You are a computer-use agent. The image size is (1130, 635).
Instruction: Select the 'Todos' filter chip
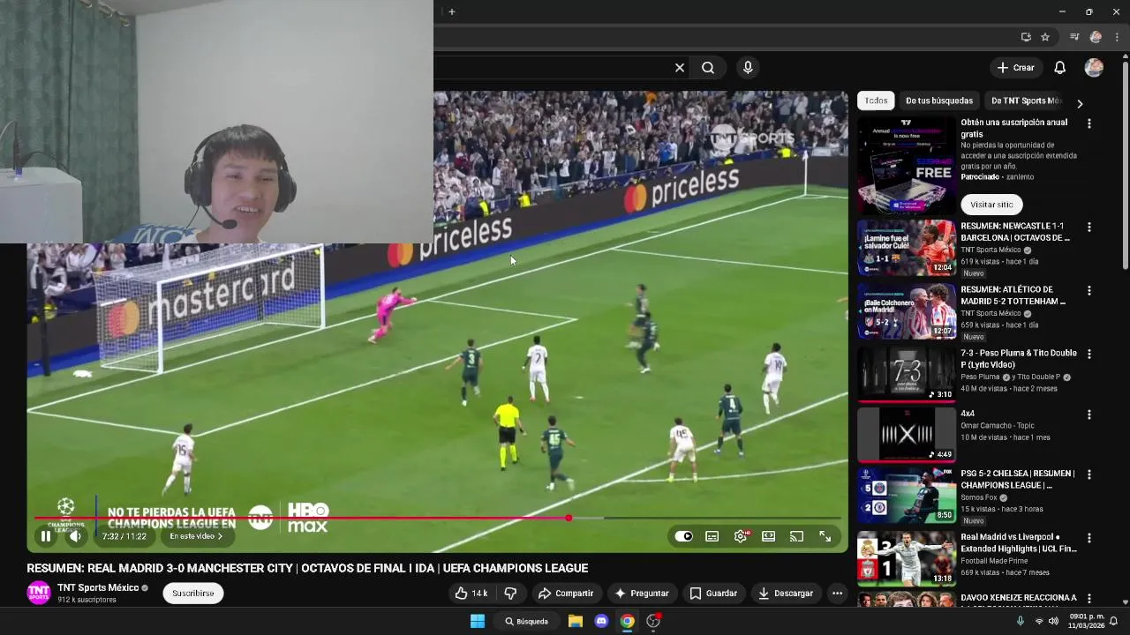pyautogui.click(x=876, y=101)
